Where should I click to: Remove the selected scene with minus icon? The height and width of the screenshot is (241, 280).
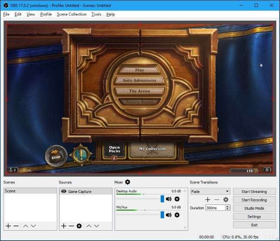16,226
